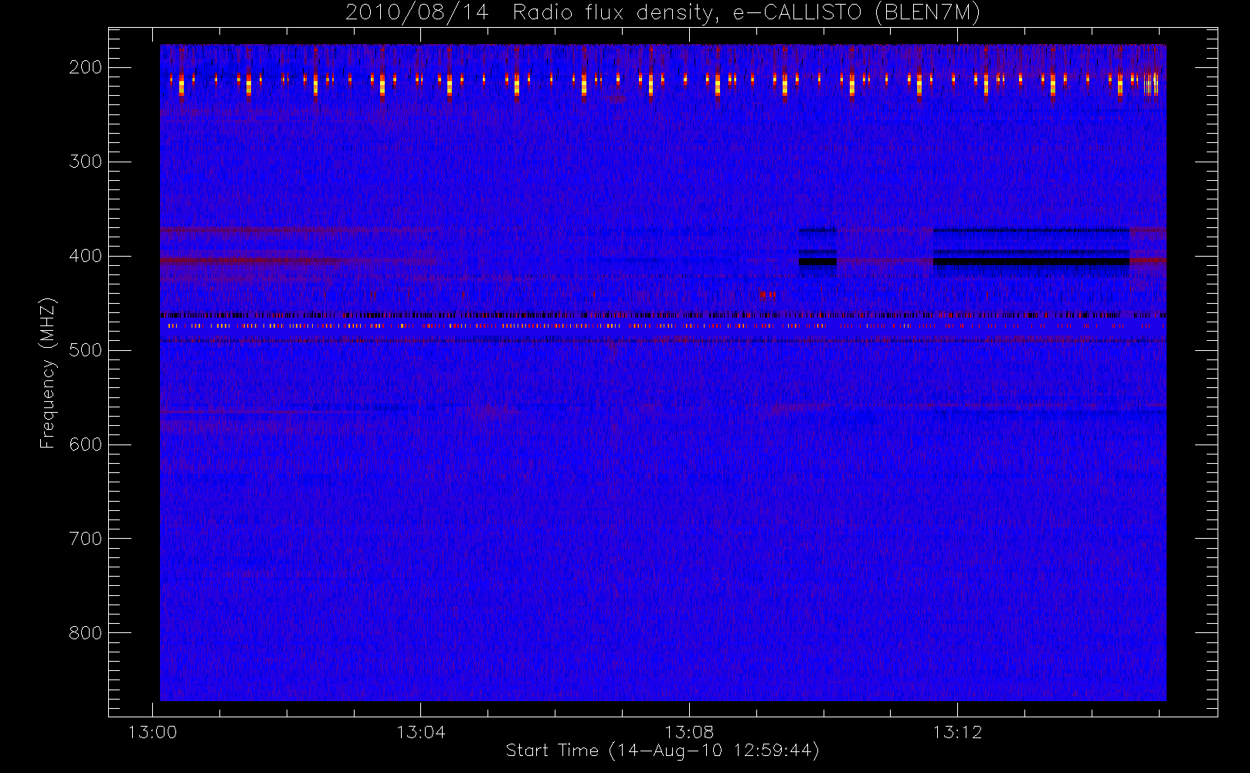Click the 13:04 time tick label
This screenshot has height=773, width=1250.
(x=421, y=732)
